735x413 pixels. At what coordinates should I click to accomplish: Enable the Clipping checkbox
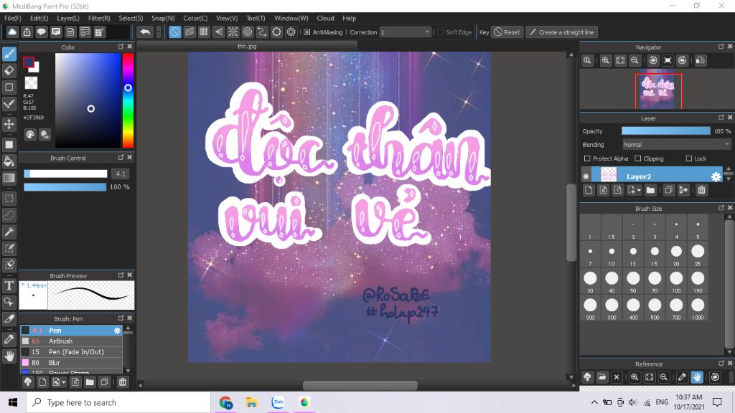click(637, 158)
